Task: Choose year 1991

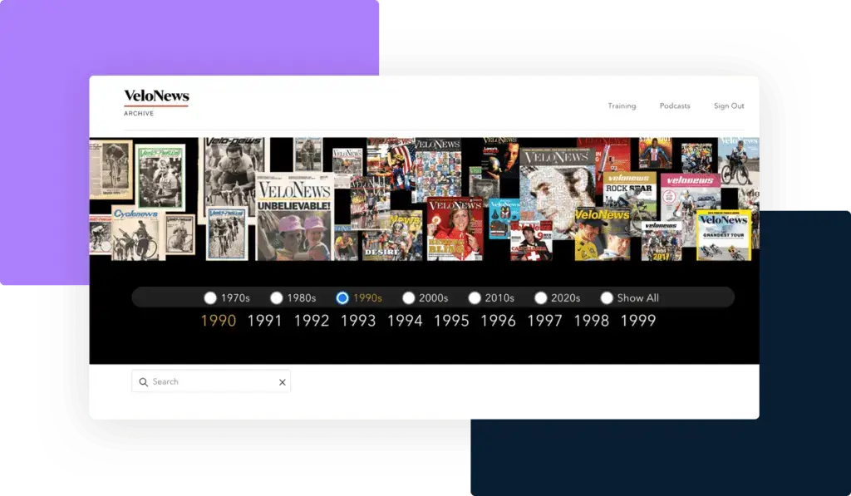Action: click(265, 321)
